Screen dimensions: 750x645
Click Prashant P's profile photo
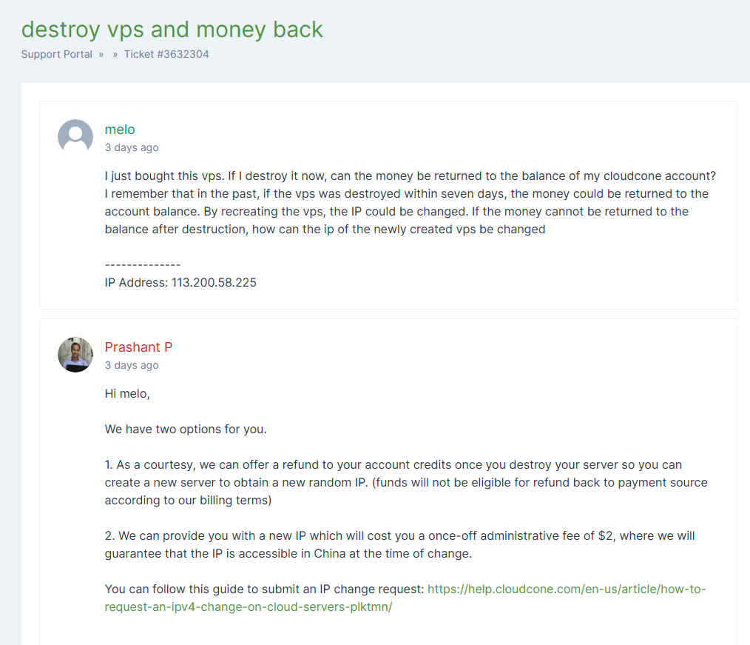pos(75,355)
